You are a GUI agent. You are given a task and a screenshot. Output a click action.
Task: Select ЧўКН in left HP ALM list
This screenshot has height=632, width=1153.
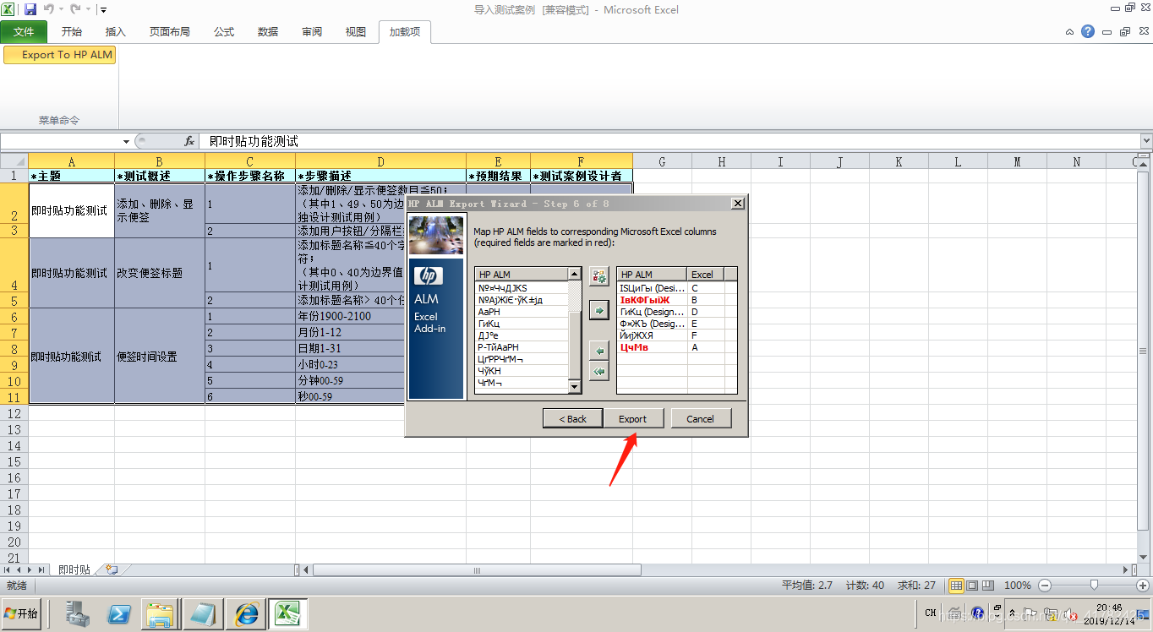[521, 371]
